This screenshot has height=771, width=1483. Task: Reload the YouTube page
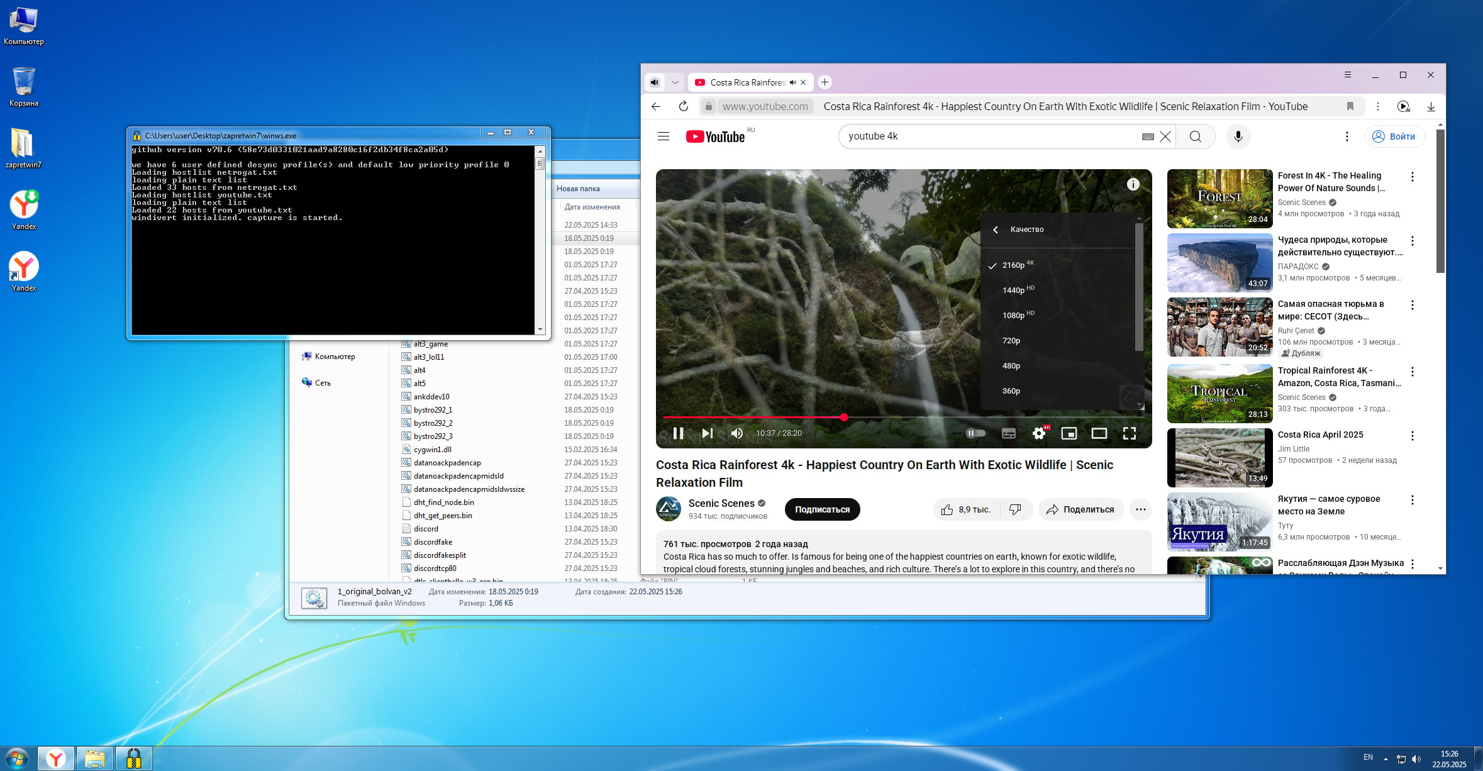click(x=684, y=107)
